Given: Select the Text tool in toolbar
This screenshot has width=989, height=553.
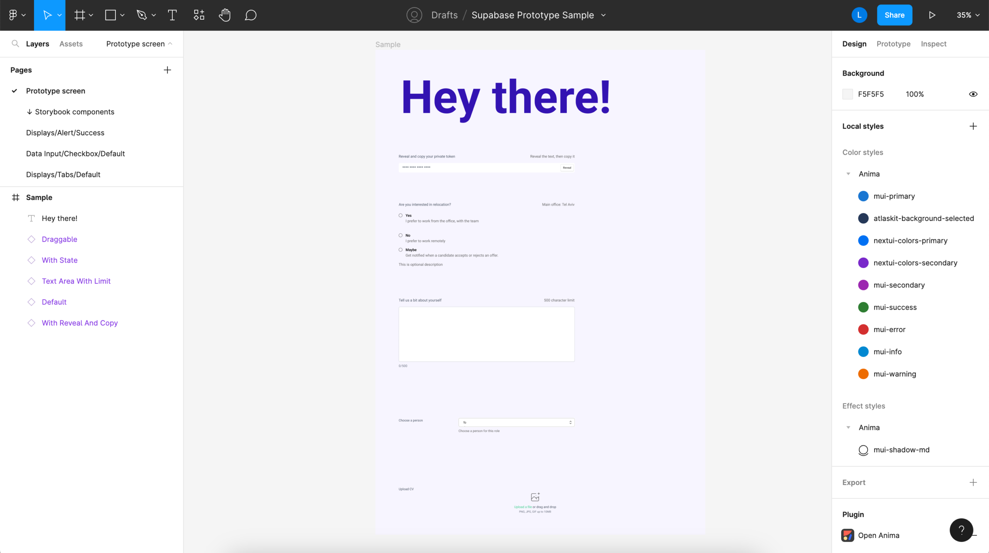Looking at the screenshot, I should (172, 15).
